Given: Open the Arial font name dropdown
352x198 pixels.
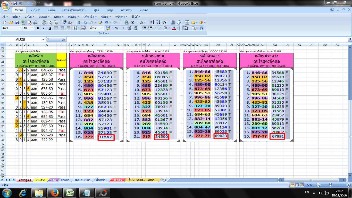Looking at the screenshot, I should point(20,28).
